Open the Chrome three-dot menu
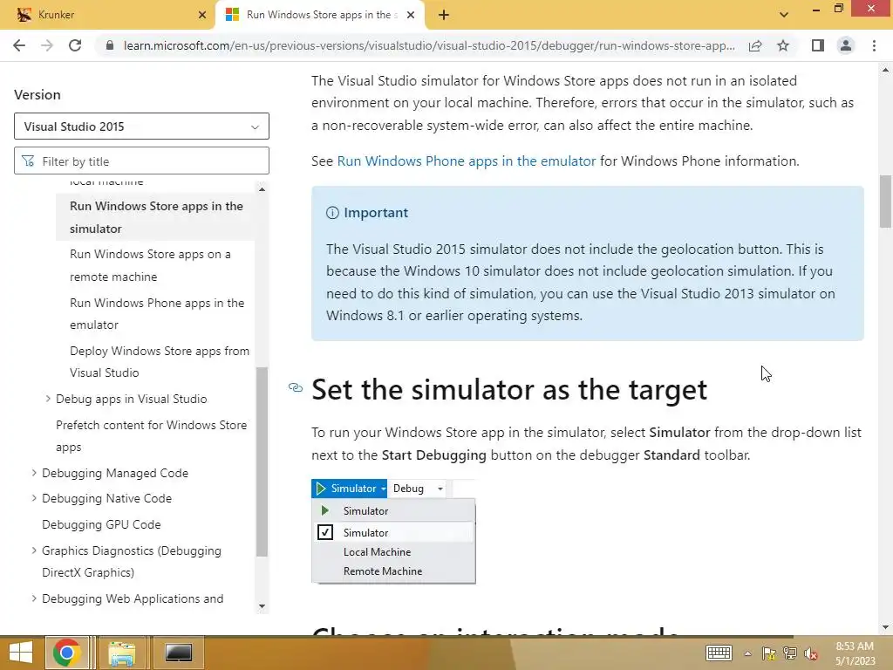893x670 pixels. (874, 45)
